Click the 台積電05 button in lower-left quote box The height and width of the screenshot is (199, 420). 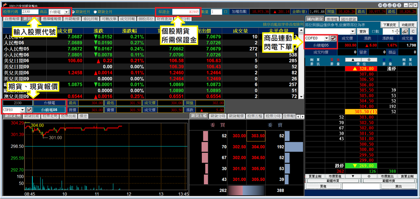tap(50, 110)
